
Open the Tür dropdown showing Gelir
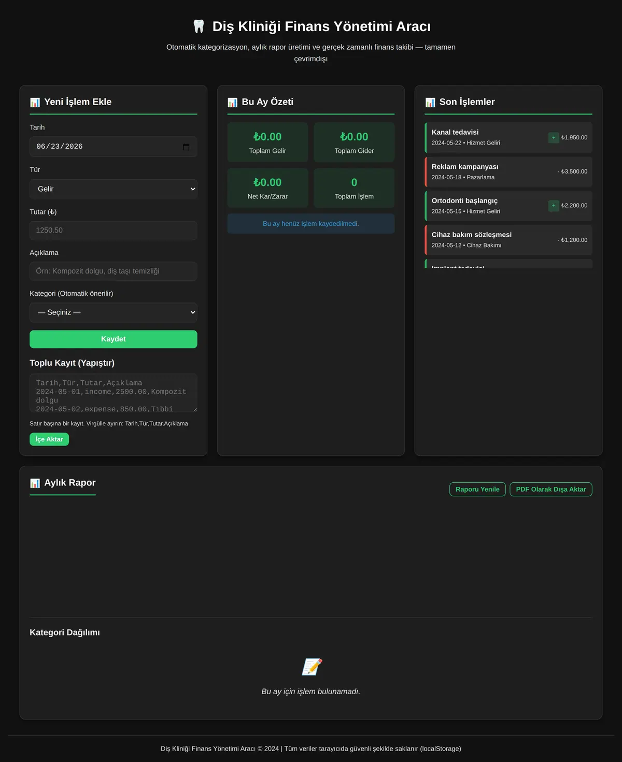(x=114, y=189)
